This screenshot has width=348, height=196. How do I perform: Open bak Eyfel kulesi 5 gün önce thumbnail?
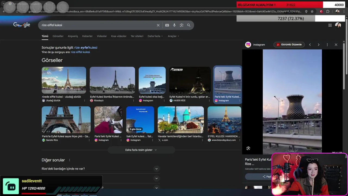[140, 120]
